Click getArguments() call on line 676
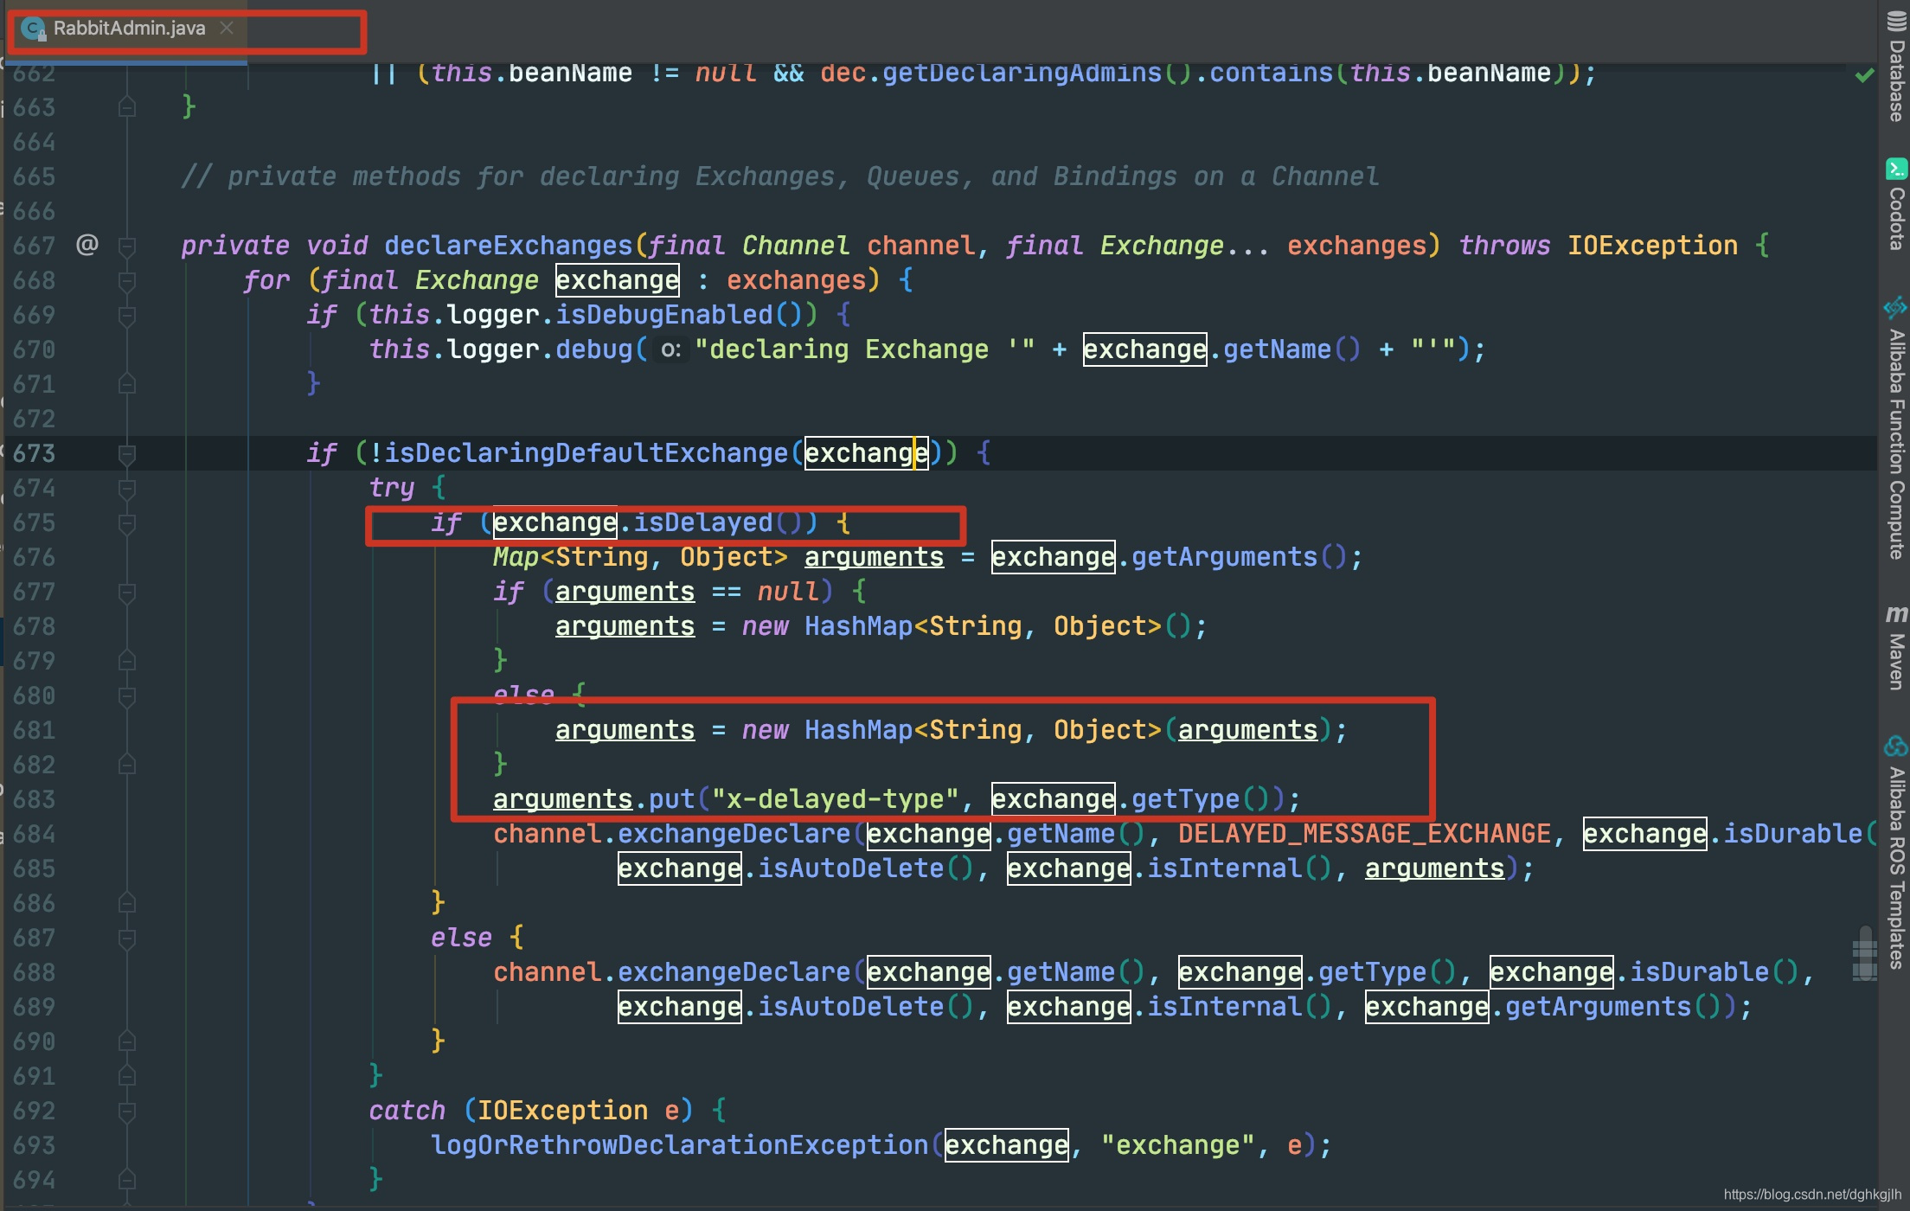 [x=1239, y=557]
